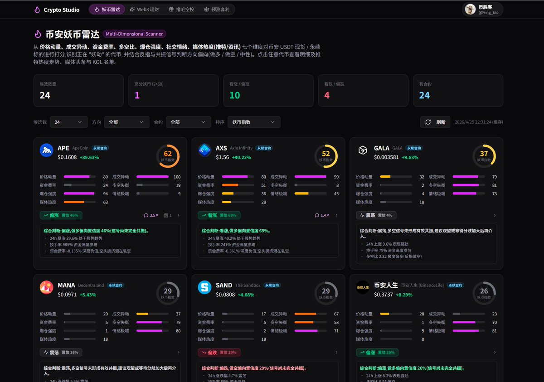The image size is (544, 382).
Task: Click the MANA Decentraland token logo
Action: coord(47,287)
